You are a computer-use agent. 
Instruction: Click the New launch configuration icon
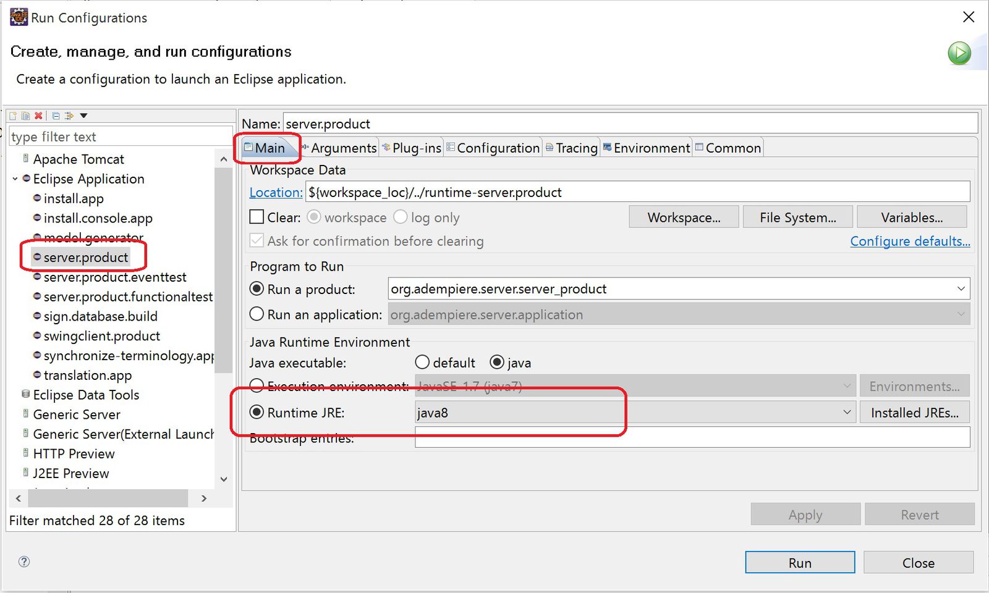coord(13,116)
